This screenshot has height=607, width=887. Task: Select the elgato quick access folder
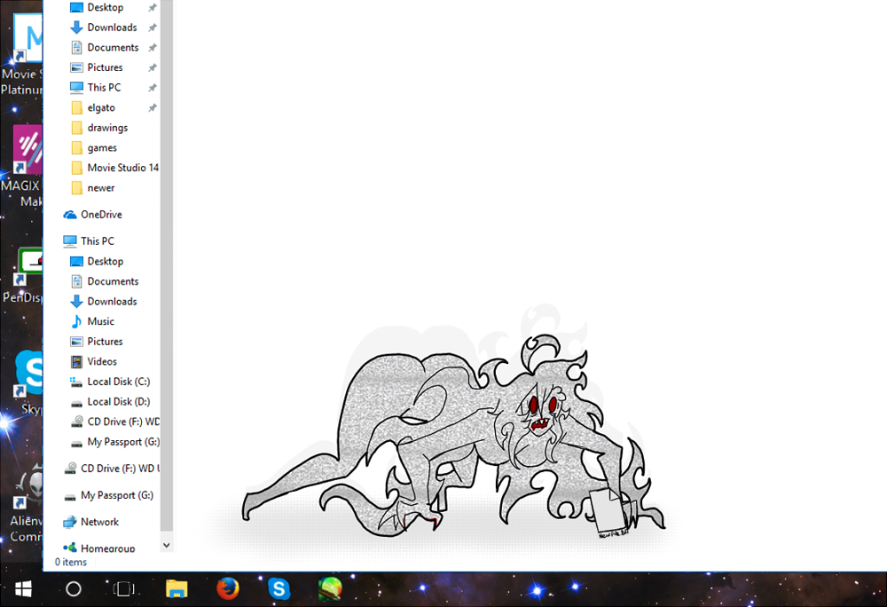(x=100, y=107)
